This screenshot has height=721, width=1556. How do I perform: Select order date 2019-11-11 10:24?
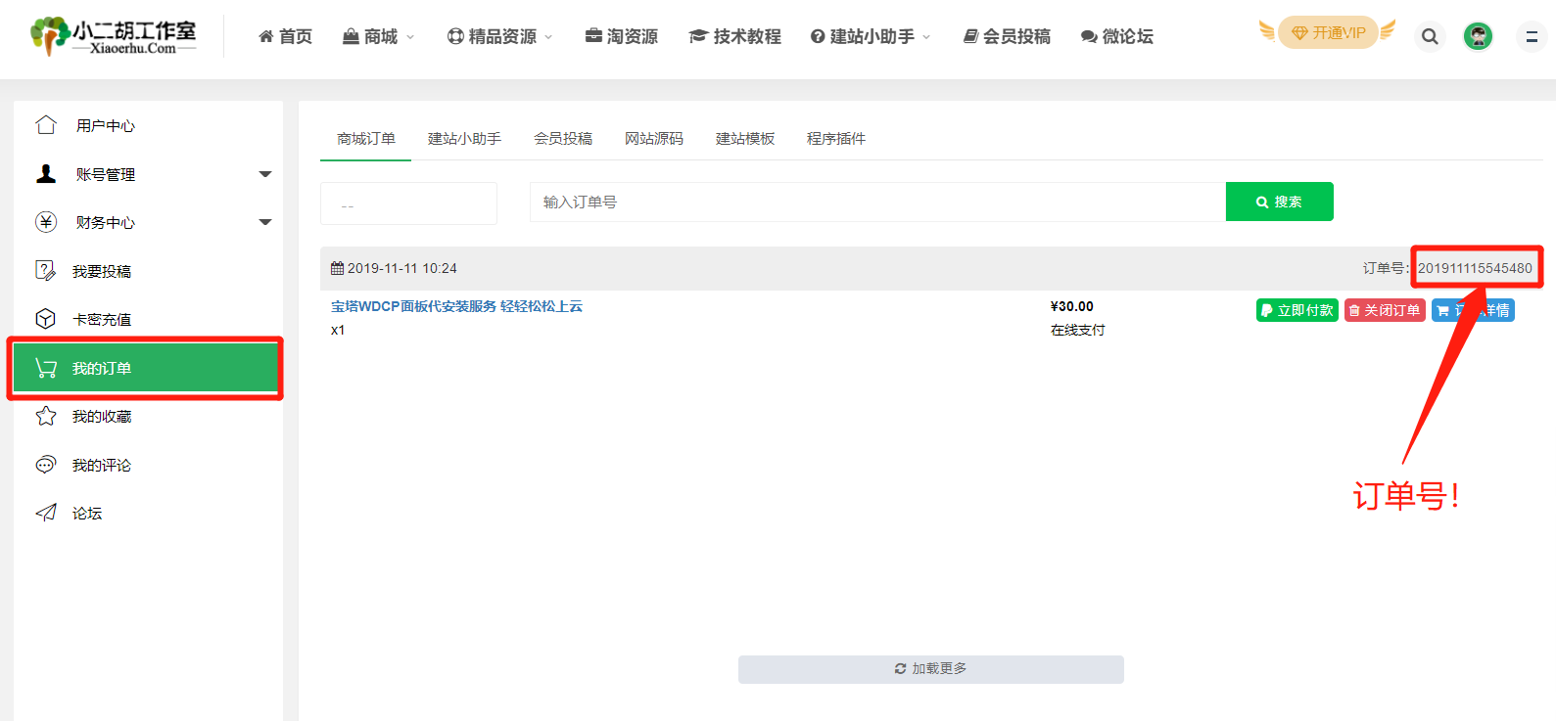tap(402, 268)
